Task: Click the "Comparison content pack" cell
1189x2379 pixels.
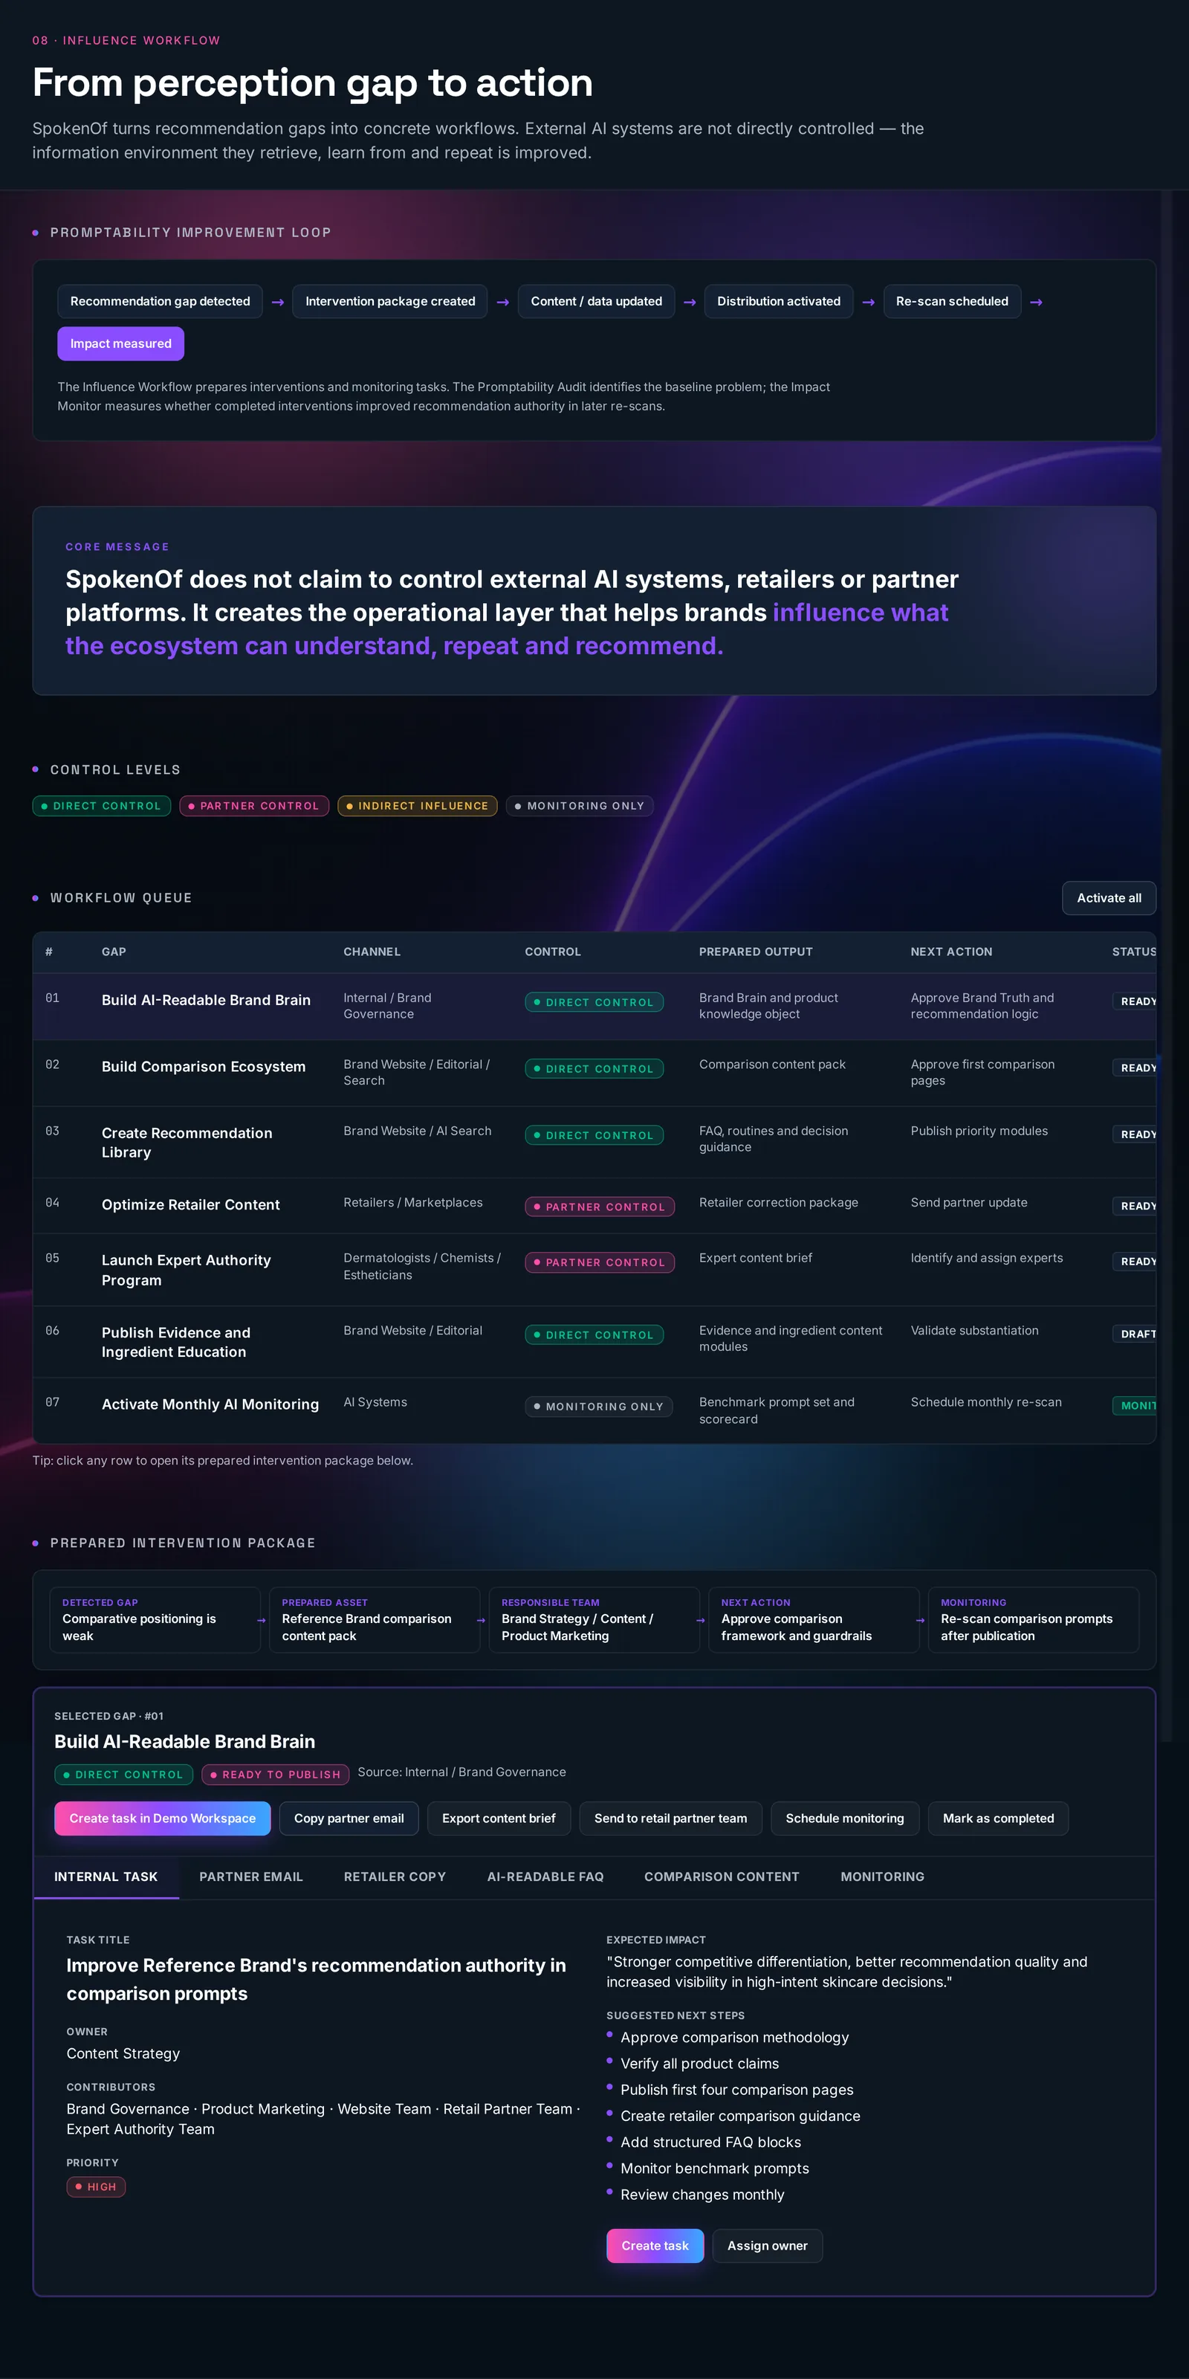Action: [773, 1064]
